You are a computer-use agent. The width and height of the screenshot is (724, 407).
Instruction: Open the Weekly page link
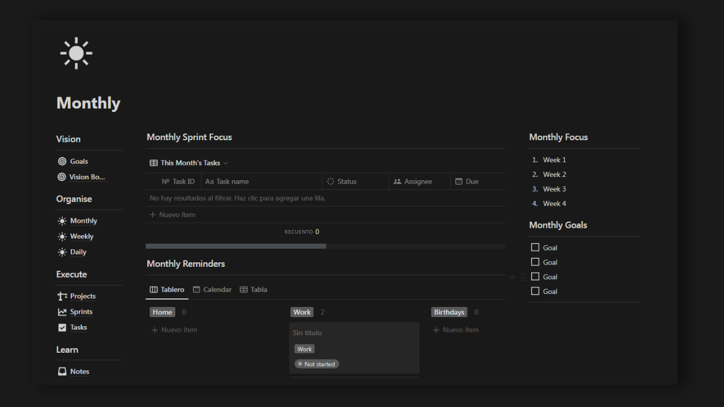click(82, 236)
